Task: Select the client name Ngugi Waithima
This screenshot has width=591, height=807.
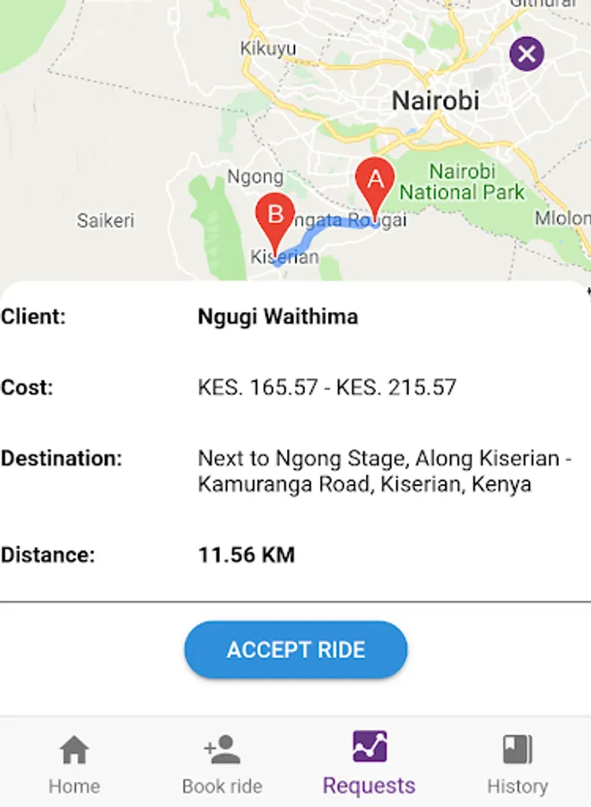Action: (x=278, y=317)
